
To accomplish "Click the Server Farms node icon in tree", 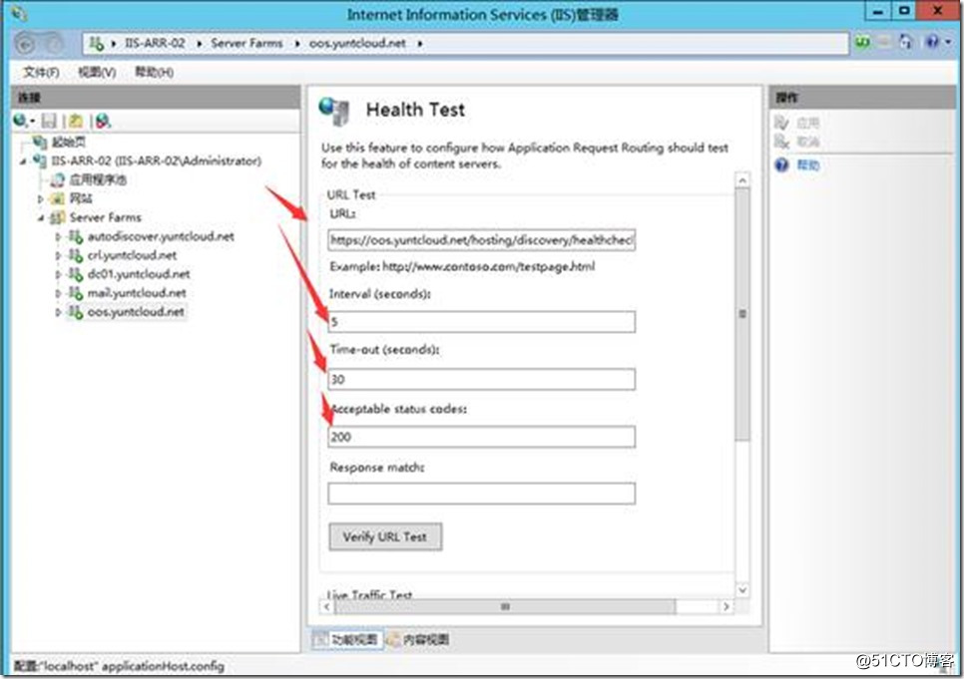I will (57, 217).
